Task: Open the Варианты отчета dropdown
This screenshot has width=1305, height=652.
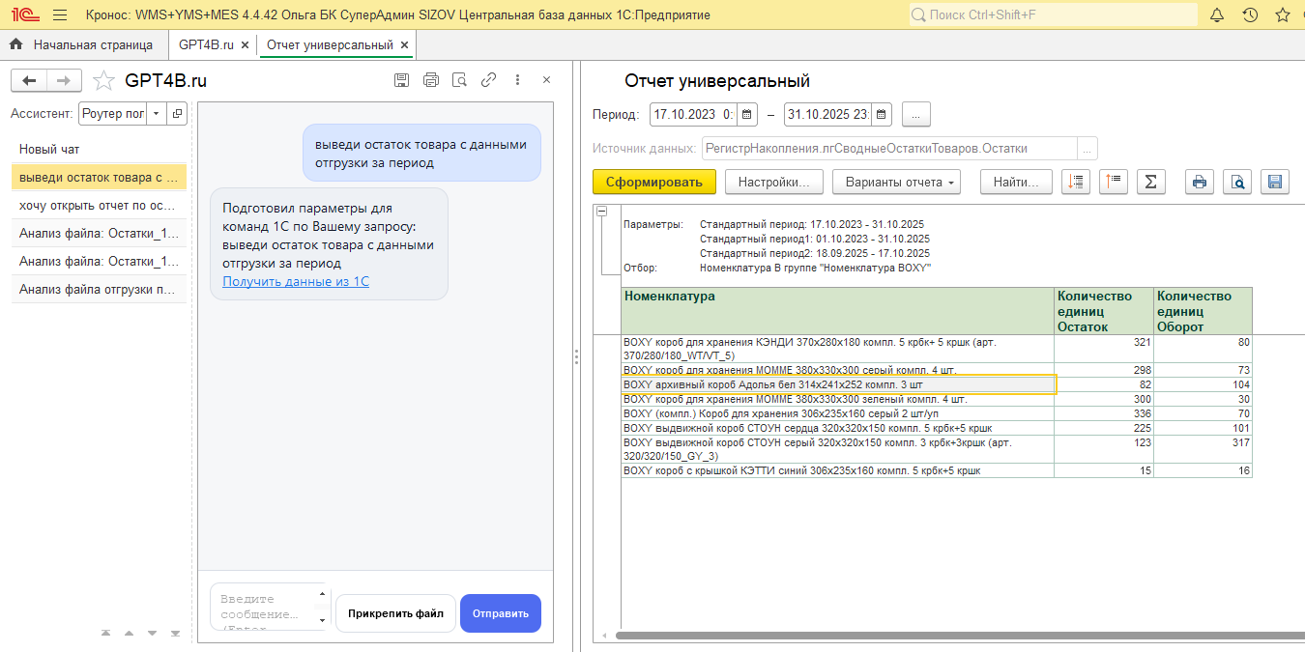Action: pos(900,182)
